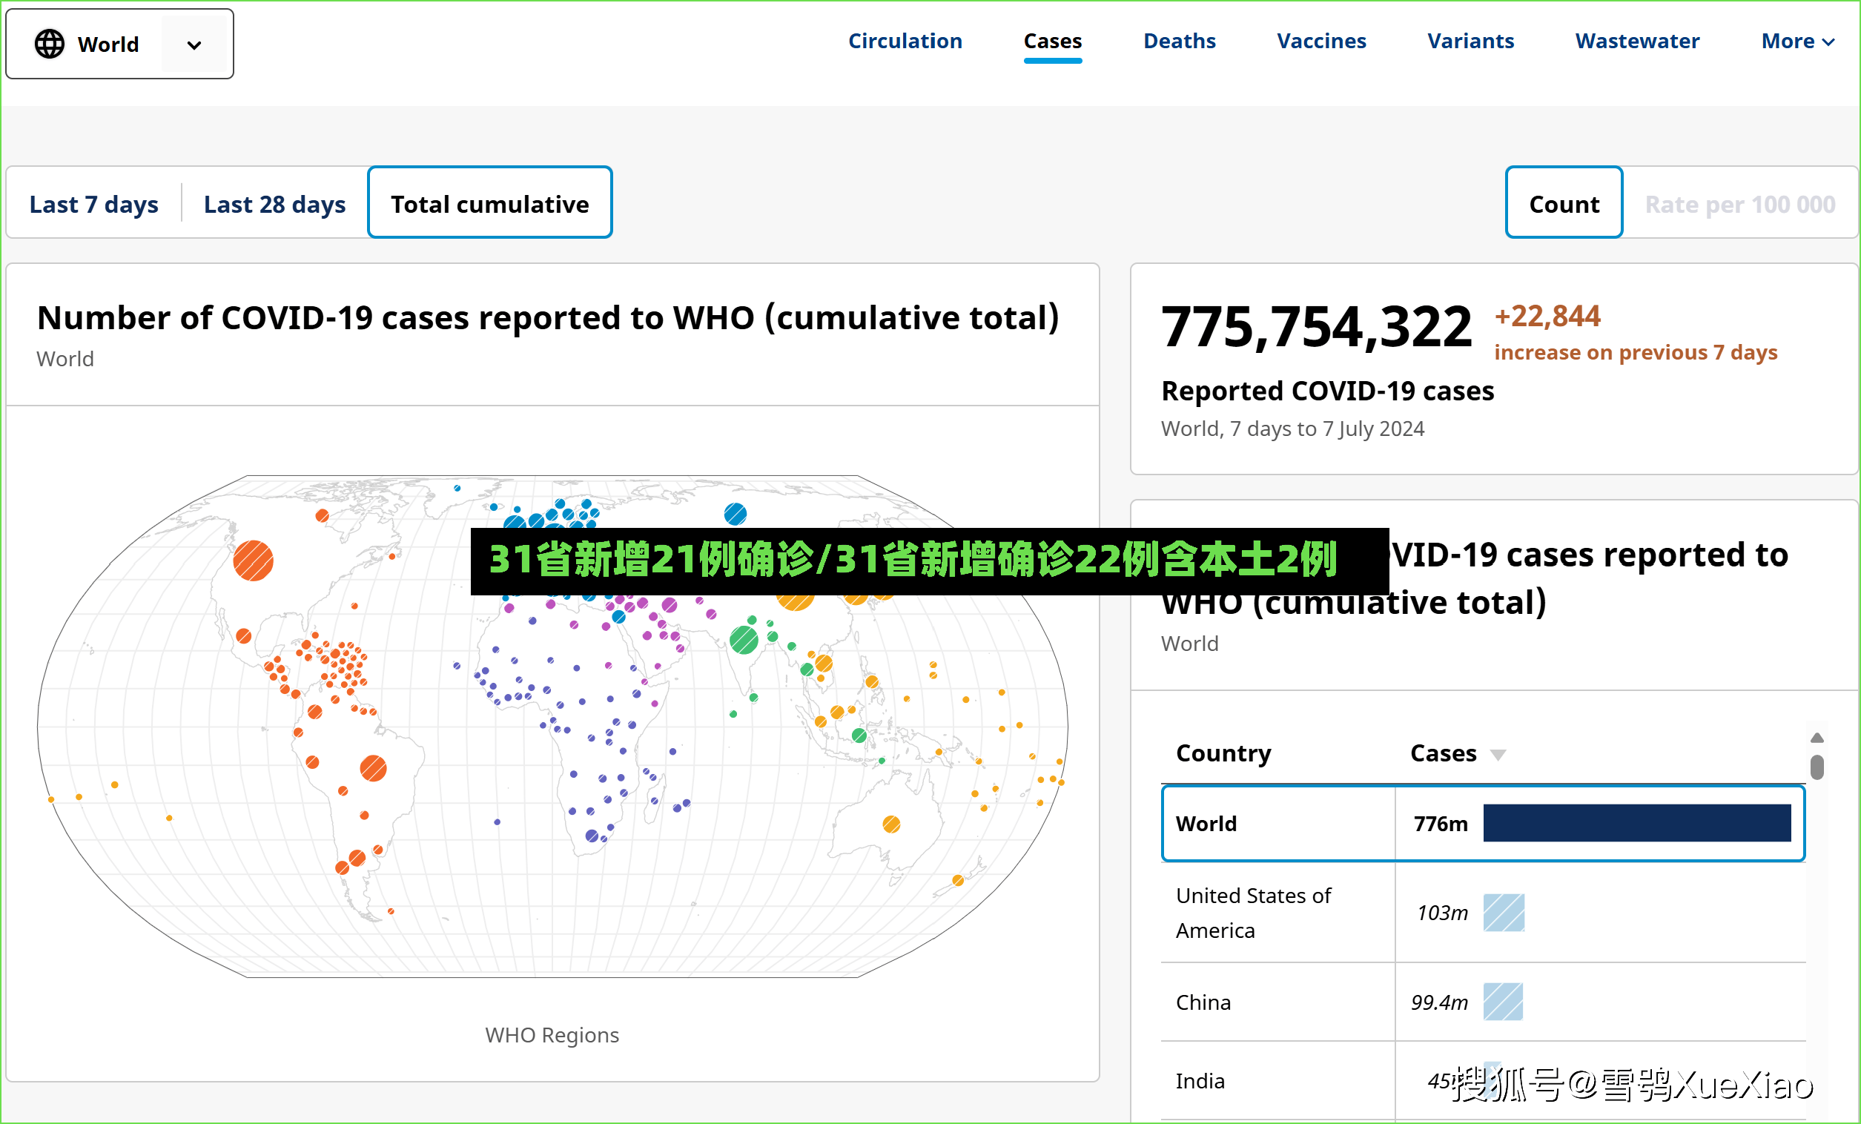Image resolution: width=1861 pixels, height=1124 pixels.
Task: Select the Cases tab
Action: [1052, 41]
